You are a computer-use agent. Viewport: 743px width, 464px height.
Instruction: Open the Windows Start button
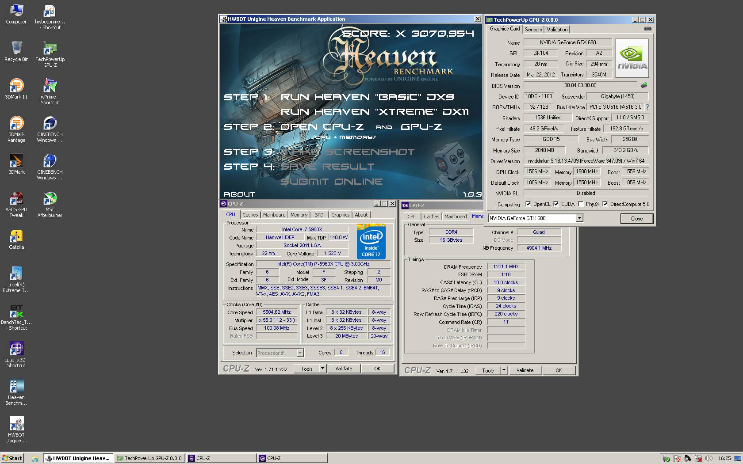[12, 458]
